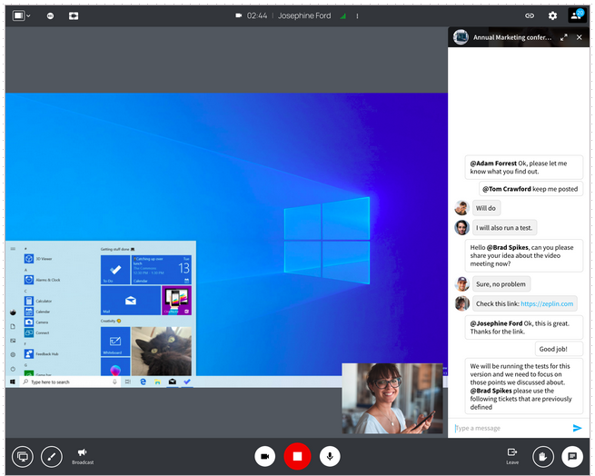
Task: Open Alarms & Clock in Start menu list
Action: pyautogui.click(x=43, y=280)
